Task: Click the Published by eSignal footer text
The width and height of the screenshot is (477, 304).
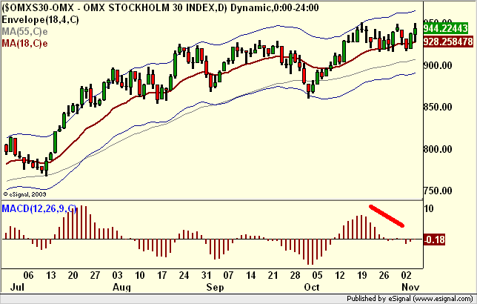Action: (x=410, y=298)
